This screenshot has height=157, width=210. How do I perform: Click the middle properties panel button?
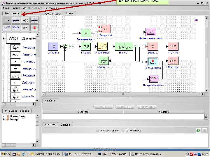tap(125, 107)
